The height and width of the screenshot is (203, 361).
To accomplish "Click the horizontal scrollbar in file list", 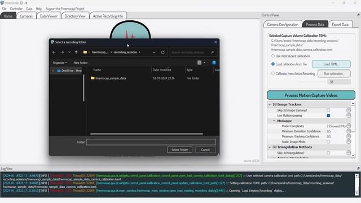I will tap(147, 134).
